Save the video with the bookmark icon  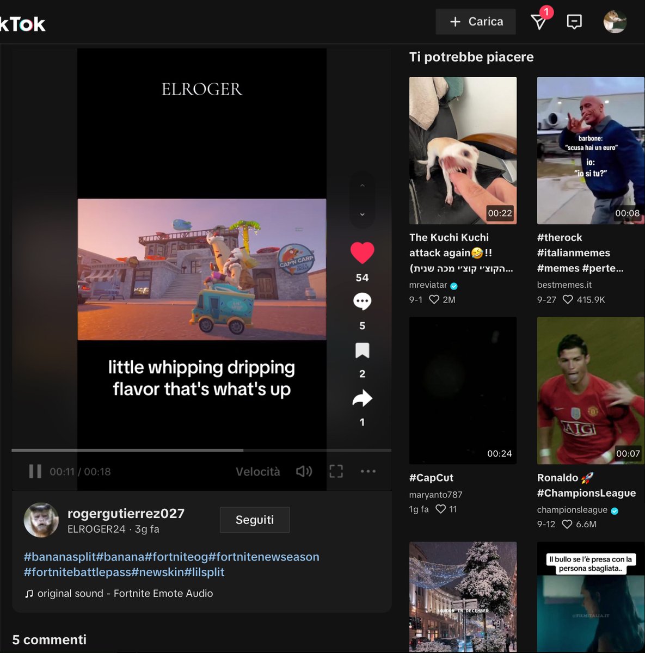tap(363, 350)
